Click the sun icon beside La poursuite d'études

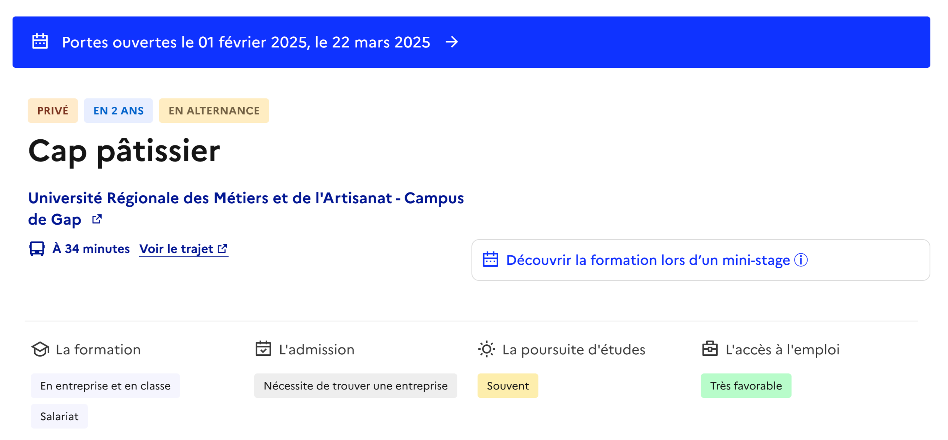(x=486, y=349)
